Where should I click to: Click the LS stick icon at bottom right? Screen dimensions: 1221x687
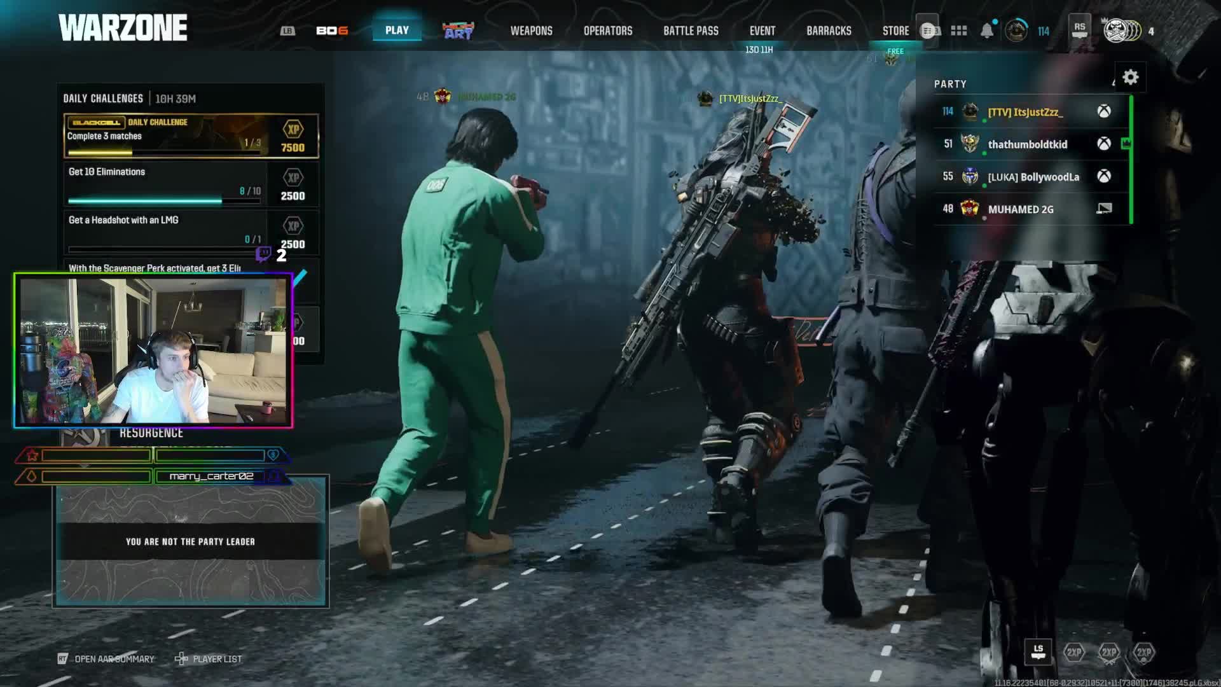click(x=1038, y=652)
